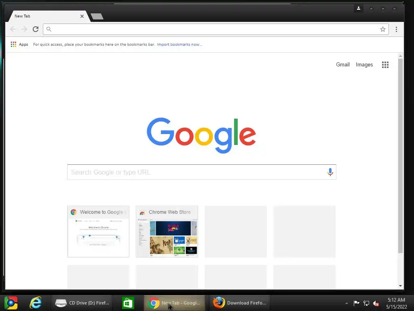Open Chrome's three-dot menu
The height and width of the screenshot is (311, 414).
pyautogui.click(x=396, y=29)
